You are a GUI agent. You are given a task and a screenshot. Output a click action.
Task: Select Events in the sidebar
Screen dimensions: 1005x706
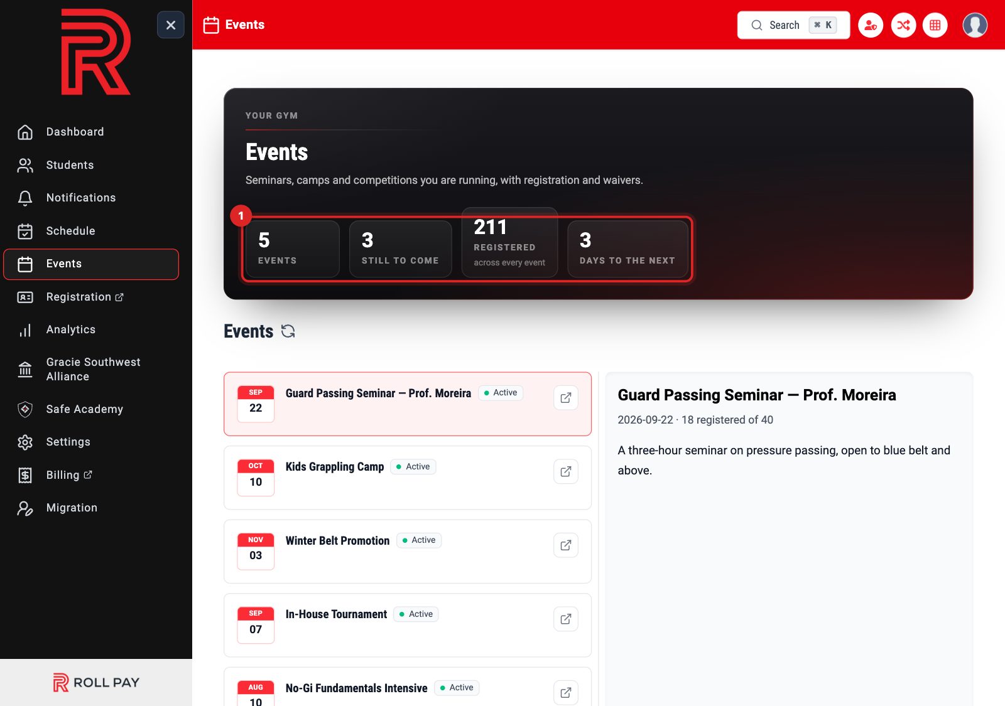(x=91, y=264)
